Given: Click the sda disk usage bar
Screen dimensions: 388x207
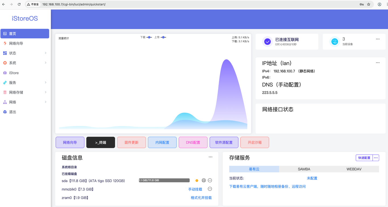Looking at the screenshot, I should (x=164, y=180).
